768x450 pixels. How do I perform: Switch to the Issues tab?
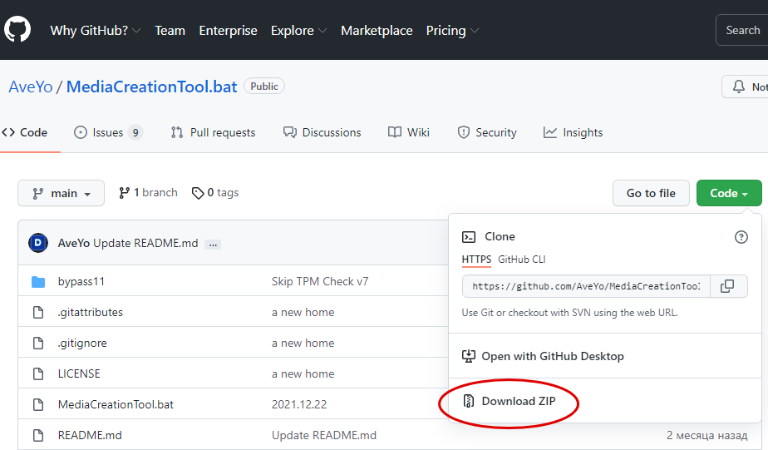click(x=108, y=132)
